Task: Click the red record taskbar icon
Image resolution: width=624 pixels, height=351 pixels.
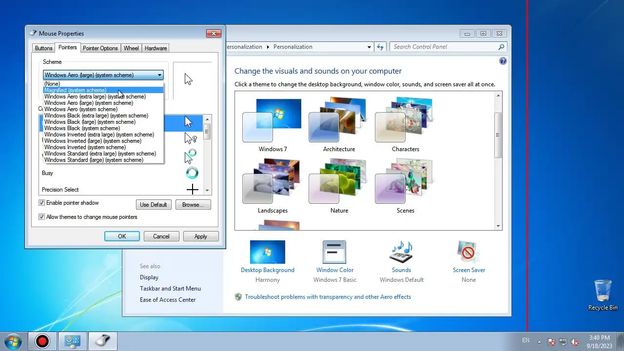Action: click(x=42, y=341)
